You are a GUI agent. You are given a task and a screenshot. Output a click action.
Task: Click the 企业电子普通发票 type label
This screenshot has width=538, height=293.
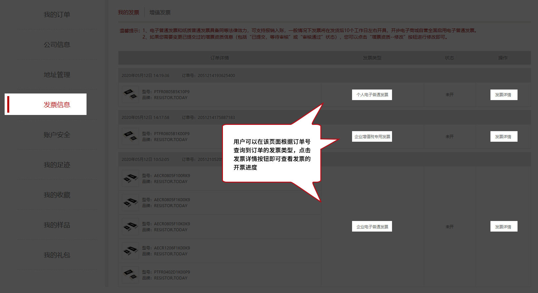coord(372,227)
